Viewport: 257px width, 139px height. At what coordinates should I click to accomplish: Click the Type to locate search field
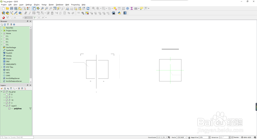(17, 137)
